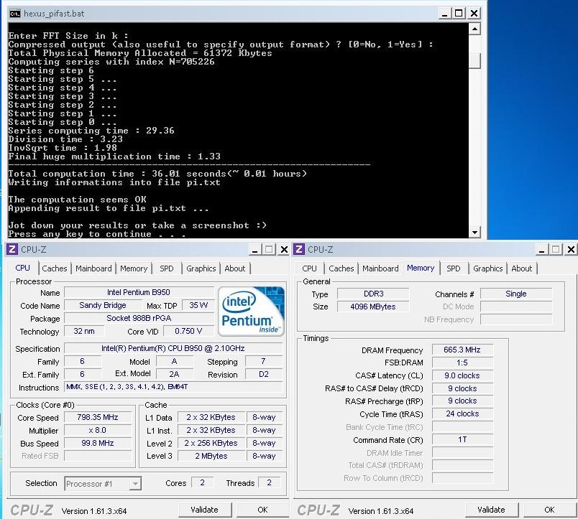Click the CPU-Z logo icon in left window title bar
Image resolution: width=578 pixels, height=519 pixels.
(12, 249)
